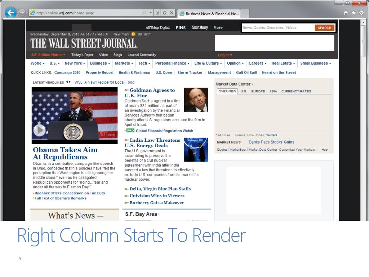
Task: Open the Real Estate section menu
Action: tap(283, 63)
